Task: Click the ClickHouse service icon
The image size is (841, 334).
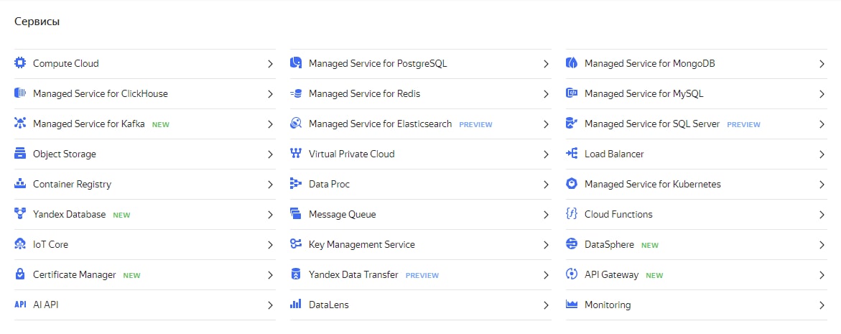Action: 20,93
